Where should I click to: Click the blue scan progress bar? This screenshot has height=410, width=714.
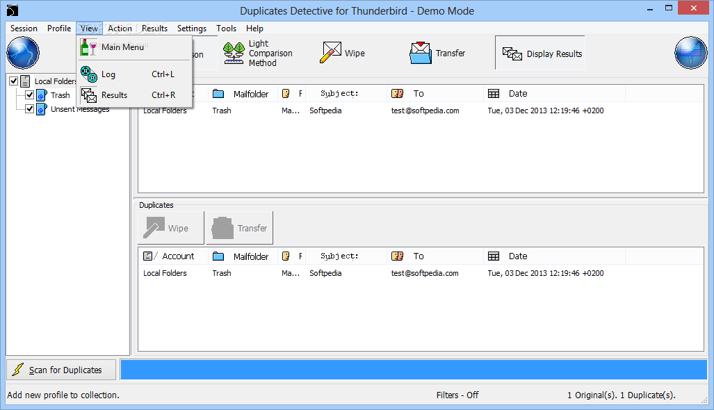(x=414, y=370)
